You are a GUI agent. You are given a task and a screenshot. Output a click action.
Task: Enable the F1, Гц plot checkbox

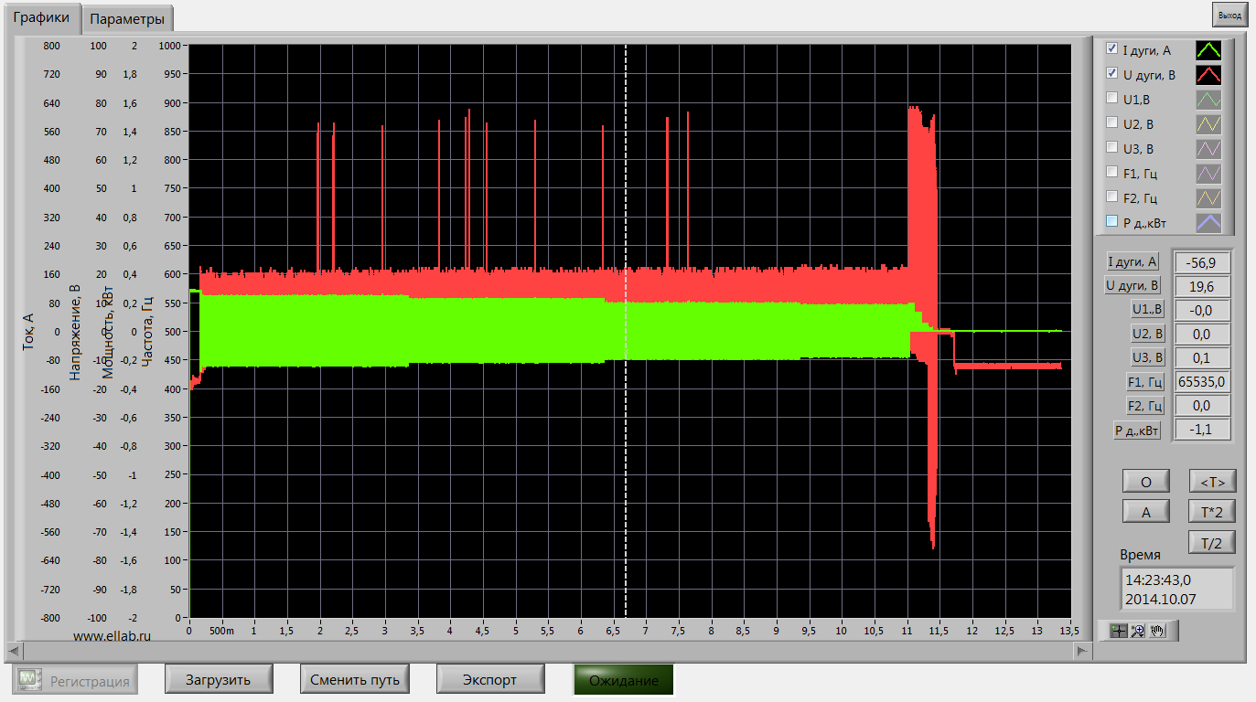click(1111, 172)
